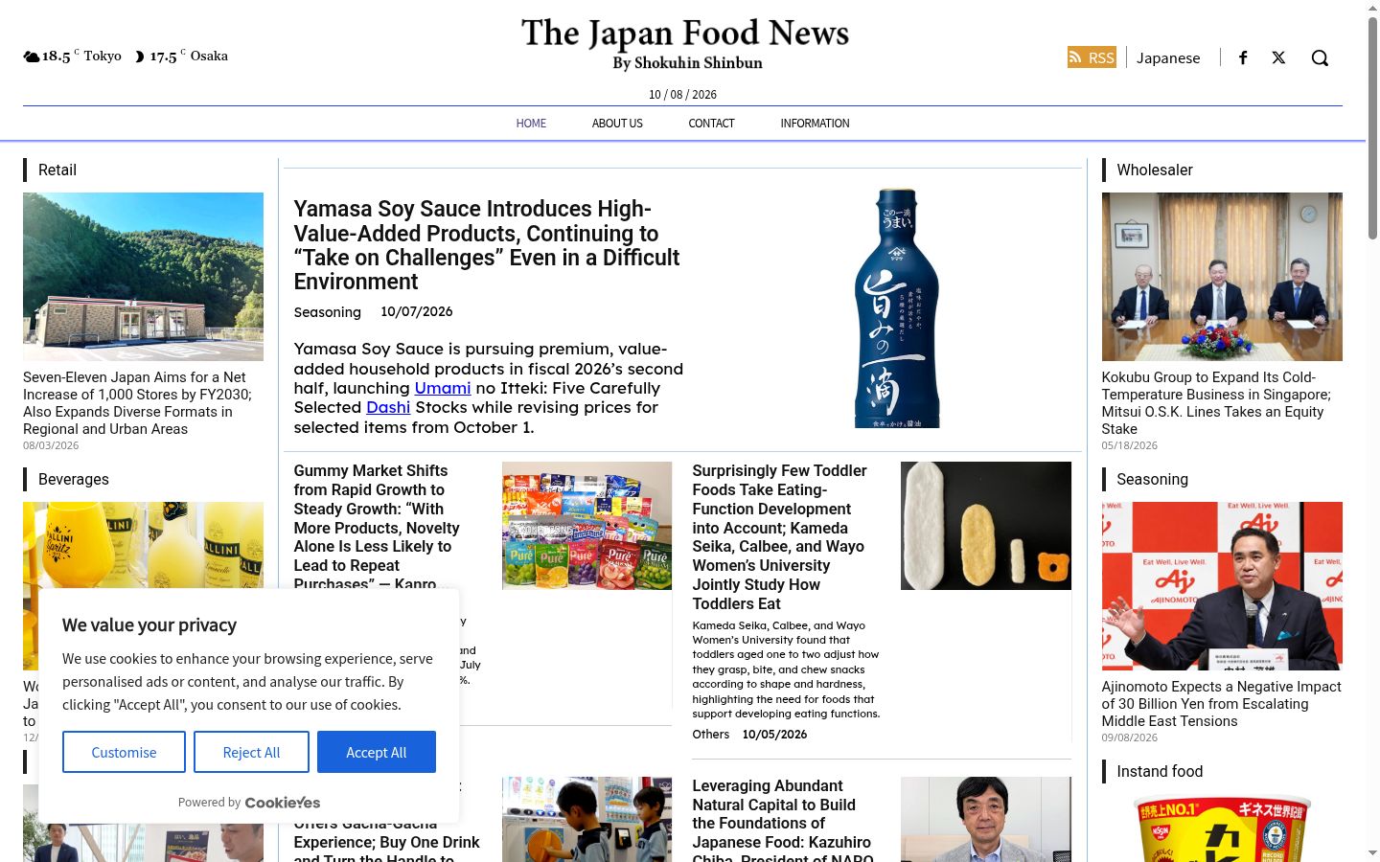1380x862 pixels.
Task: Click the Osaka moon weather icon
Action: pos(140,57)
